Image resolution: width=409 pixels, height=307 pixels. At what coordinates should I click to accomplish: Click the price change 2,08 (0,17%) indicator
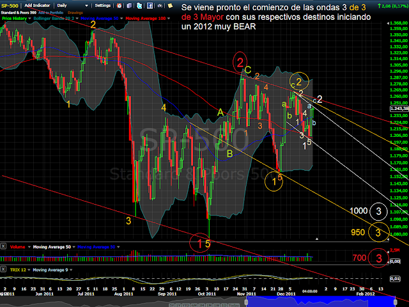click(392, 6)
